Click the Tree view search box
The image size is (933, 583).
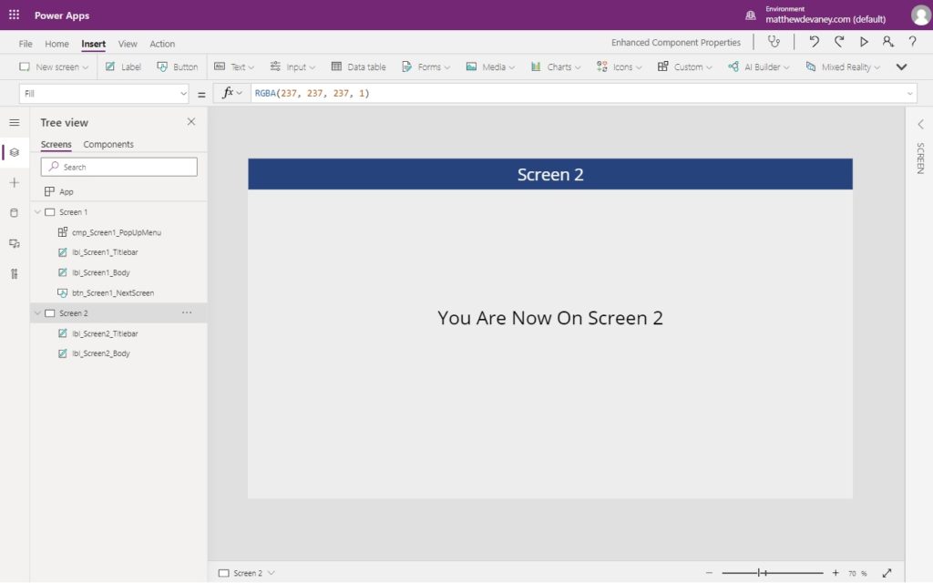pyautogui.click(x=118, y=167)
